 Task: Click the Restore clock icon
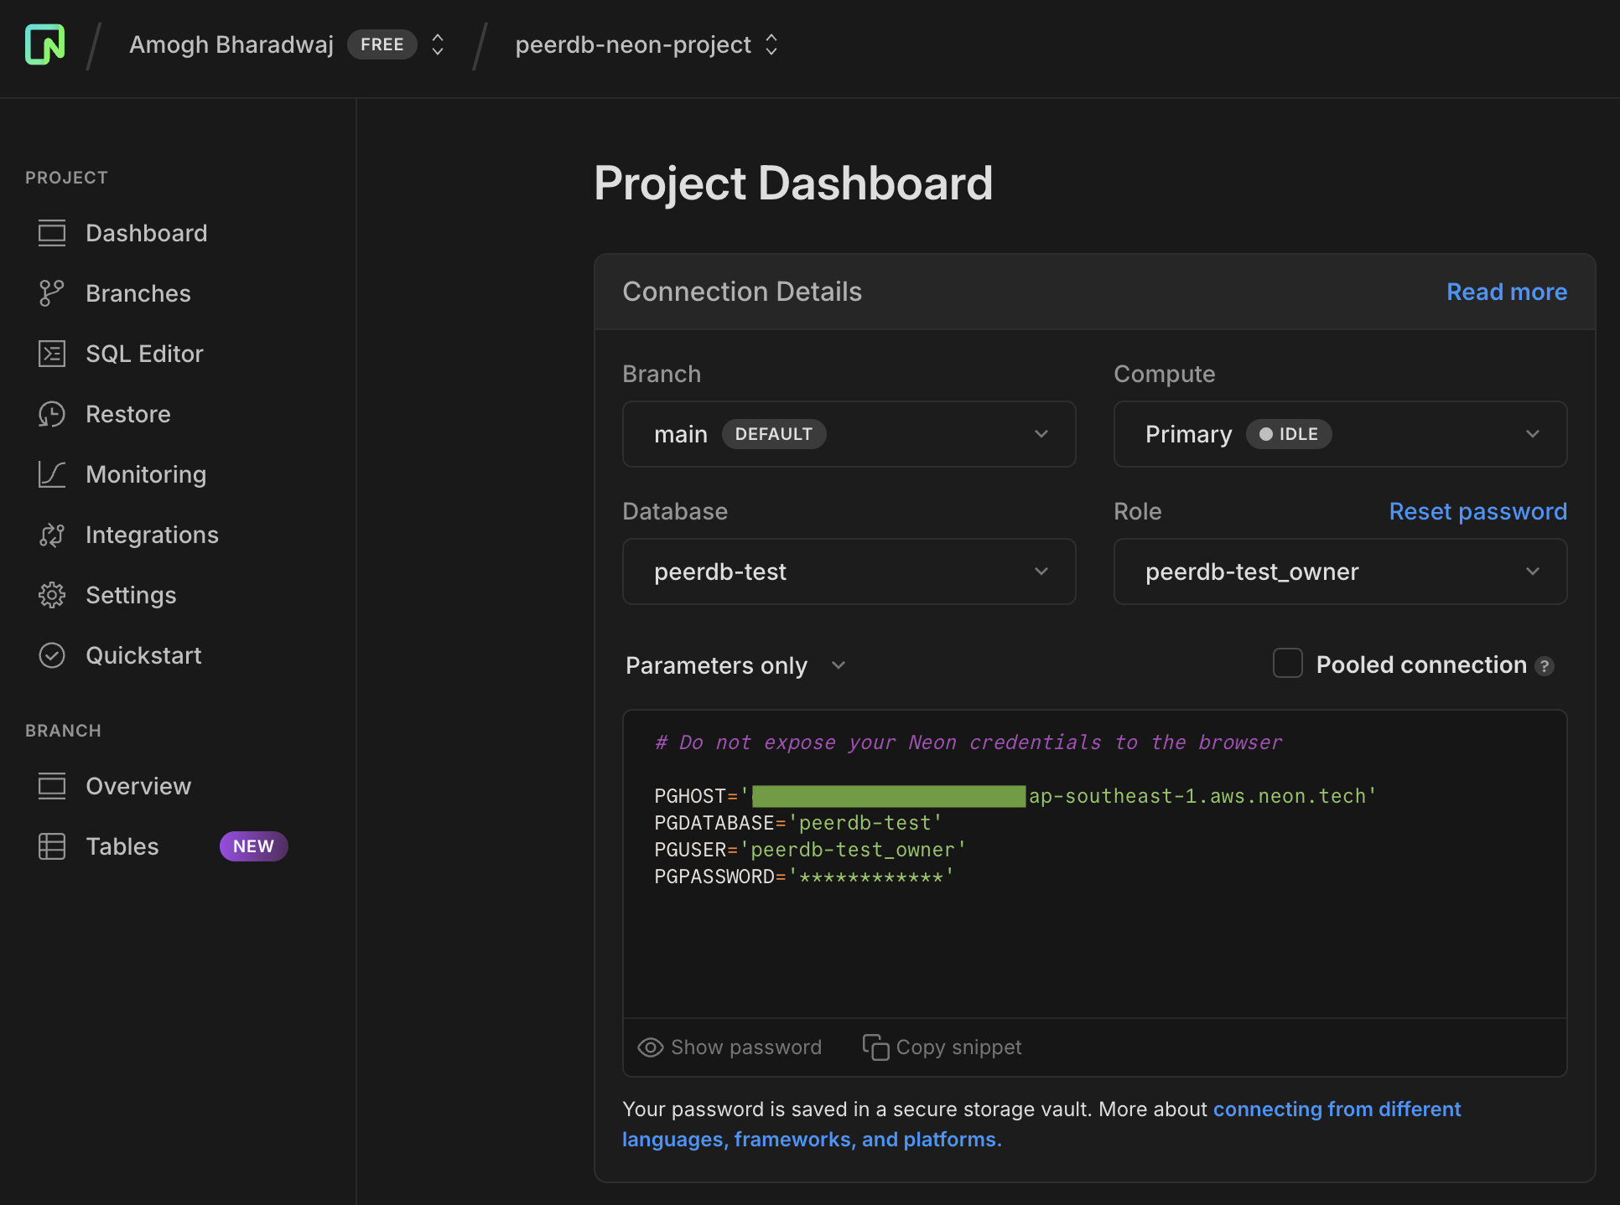[x=51, y=414]
